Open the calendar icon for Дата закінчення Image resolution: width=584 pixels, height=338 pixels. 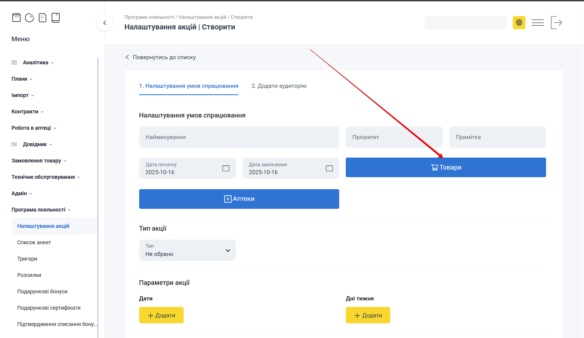coord(329,168)
